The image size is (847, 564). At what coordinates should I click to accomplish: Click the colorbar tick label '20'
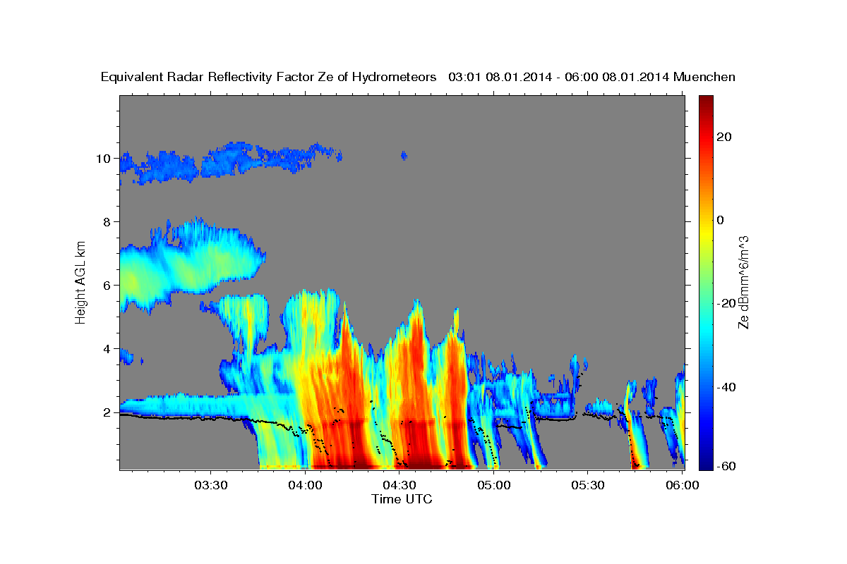(x=723, y=137)
